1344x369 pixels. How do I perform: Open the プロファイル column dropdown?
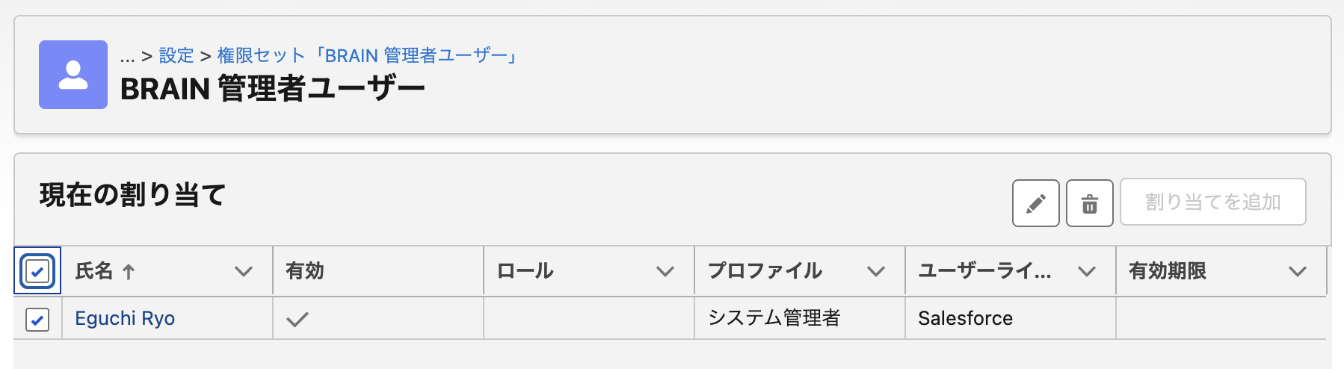tap(875, 272)
